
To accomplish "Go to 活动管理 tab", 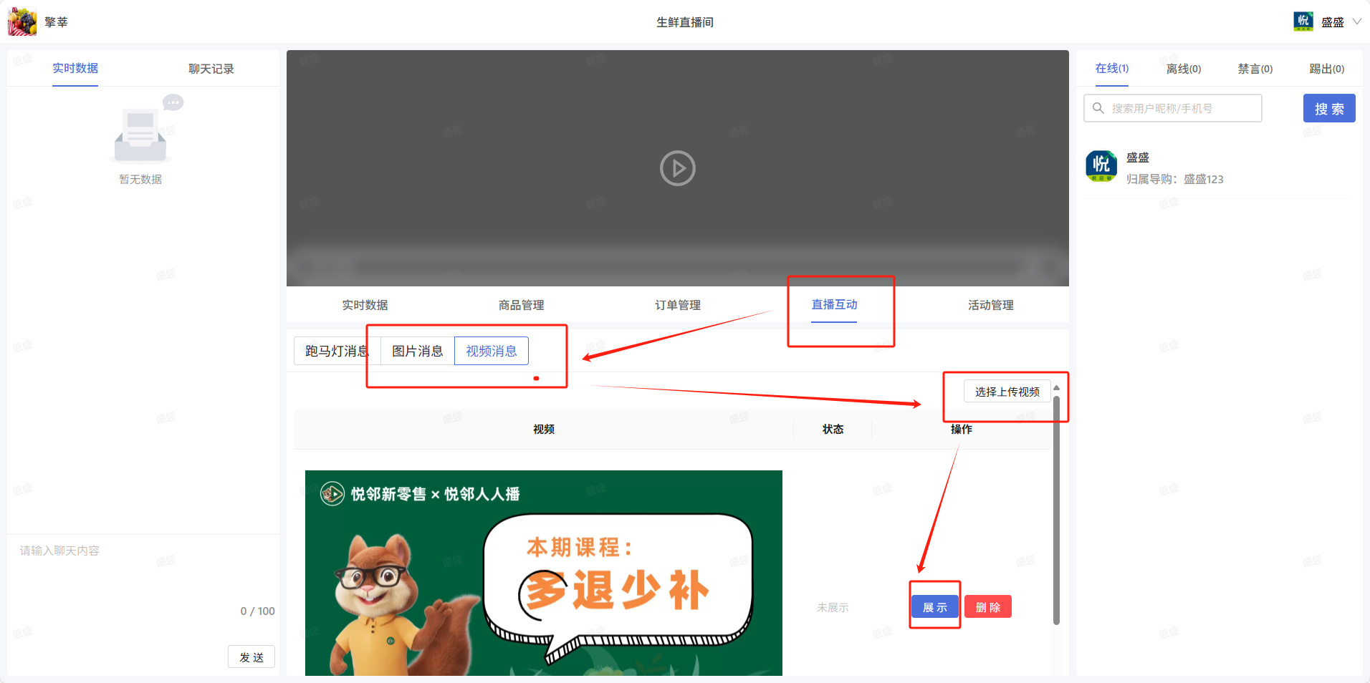I will coord(990,305).
